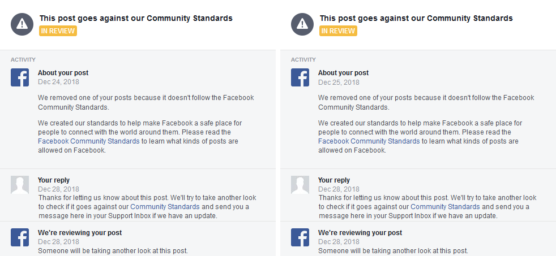This screenshot has height=256, width=556.
Task: Open Facebook Community Standards link in Dec 25 notice
Action: coord(369,141)
